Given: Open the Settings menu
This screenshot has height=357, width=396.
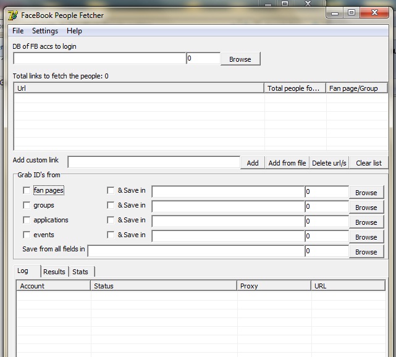Looking at the screenshot, I should click(x=45, y=31).
